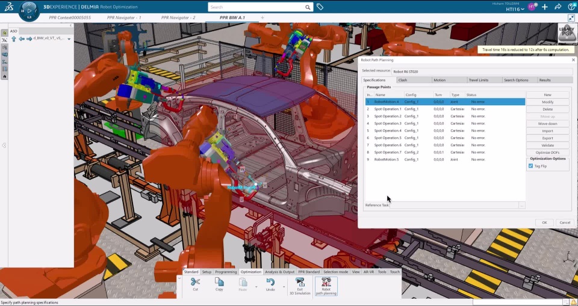
Task: Click the Validate button
Action: point(547,145)
